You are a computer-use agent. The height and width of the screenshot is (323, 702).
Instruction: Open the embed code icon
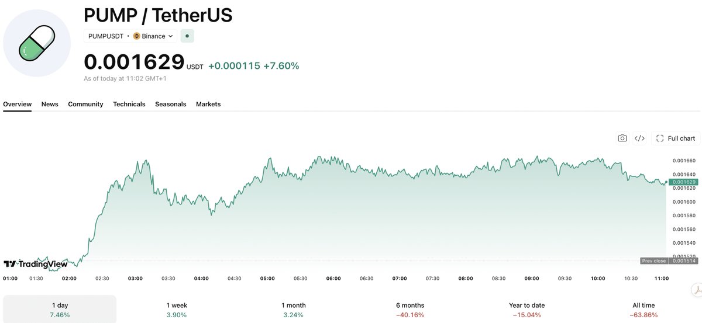[639, 138]
